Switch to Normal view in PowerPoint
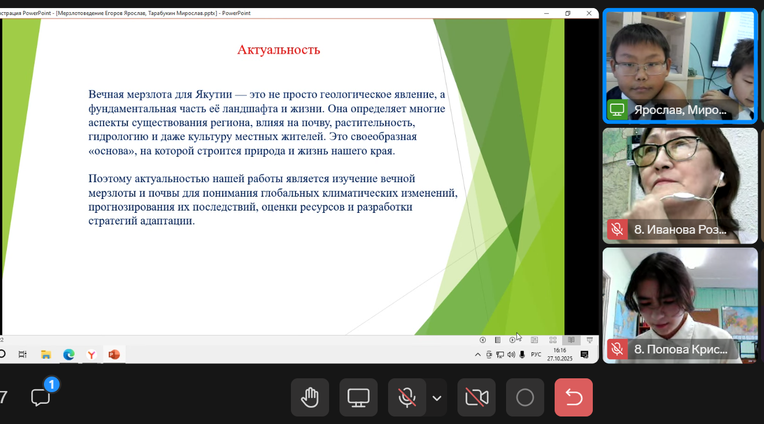Viewport: 764px width, 424px height. click(534, 340)
